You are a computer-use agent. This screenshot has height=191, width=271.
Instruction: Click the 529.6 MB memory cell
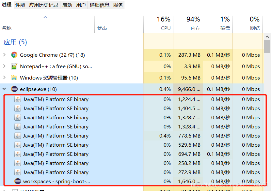pos(188,145)
